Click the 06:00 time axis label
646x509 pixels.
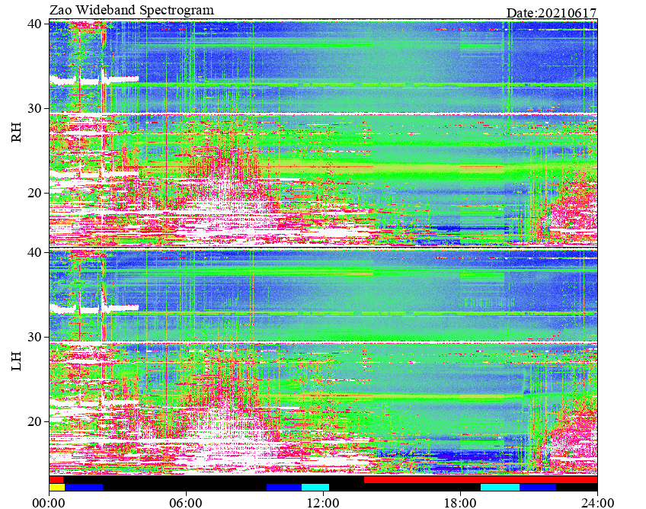point(186,503)
